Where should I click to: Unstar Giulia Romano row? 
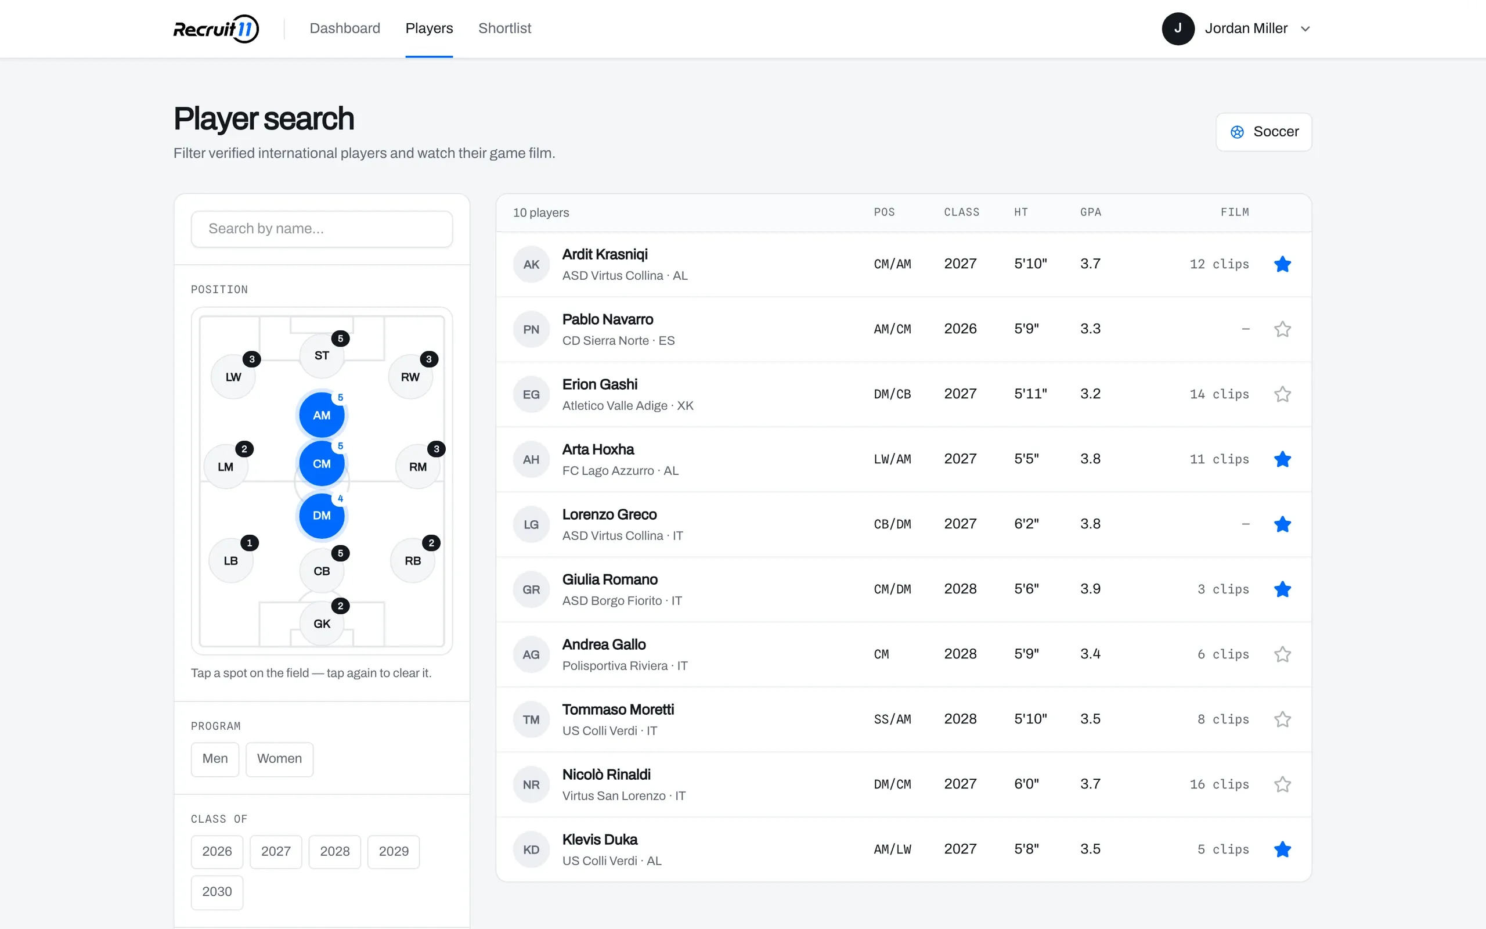pyautogui.click(x=1282, y=589)
